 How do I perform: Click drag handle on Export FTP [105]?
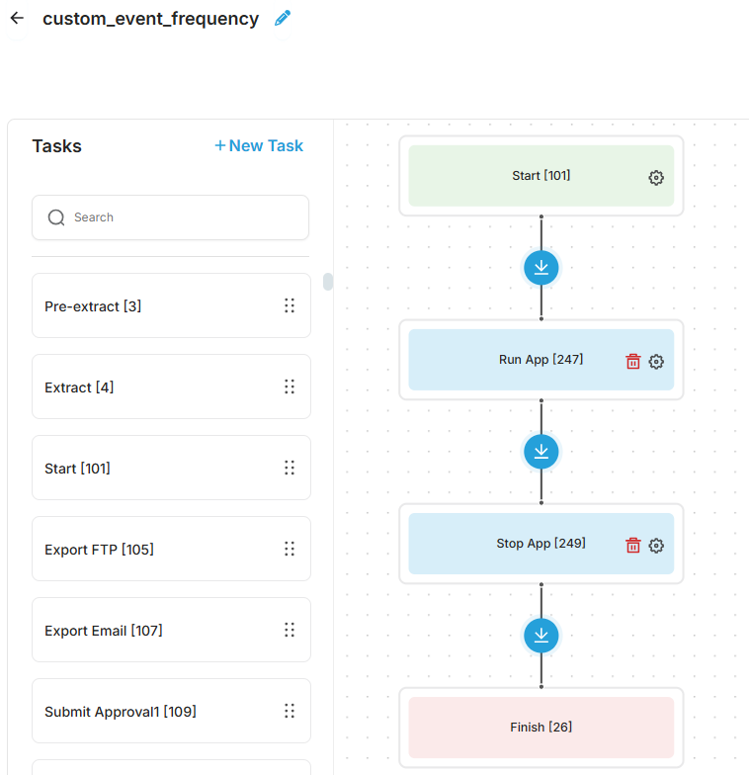[x=290, y=549]
